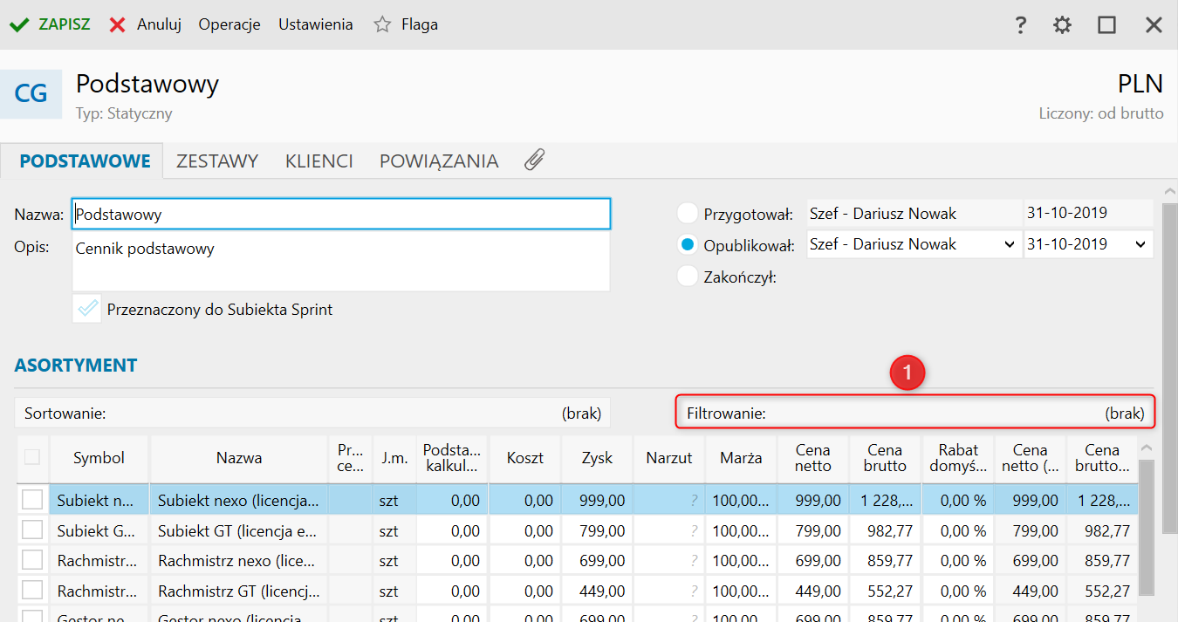
Task: Select the Zakończył radio button
Action: (x=688, y=277)
